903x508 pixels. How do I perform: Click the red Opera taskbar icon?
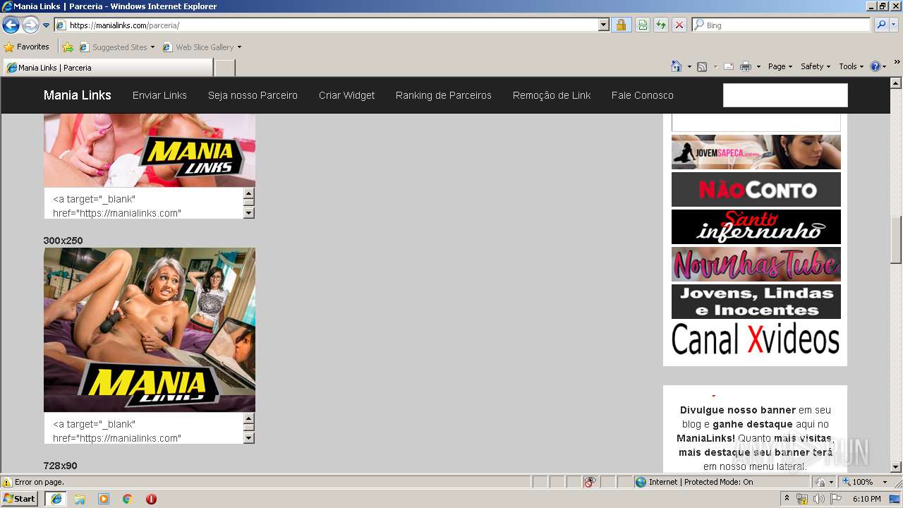click(151, 499)
